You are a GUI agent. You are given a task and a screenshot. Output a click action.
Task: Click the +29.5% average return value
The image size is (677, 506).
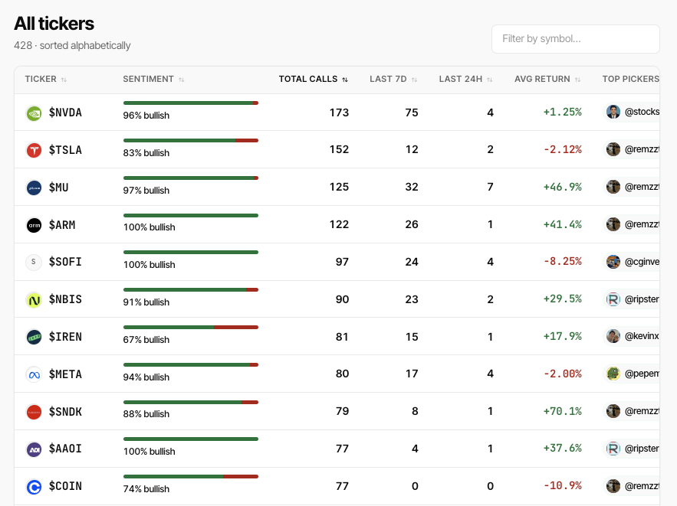click(562, 299)
